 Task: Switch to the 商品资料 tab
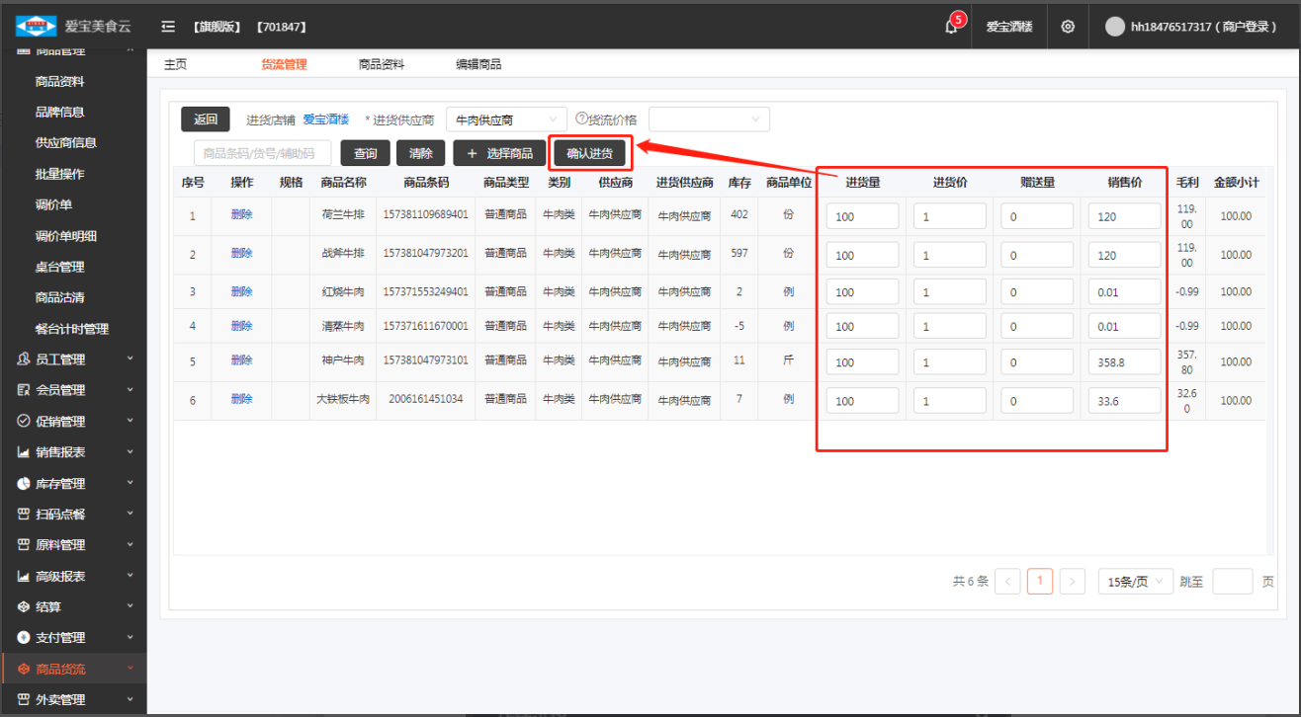pyautogui.click(x=381, y=64)
